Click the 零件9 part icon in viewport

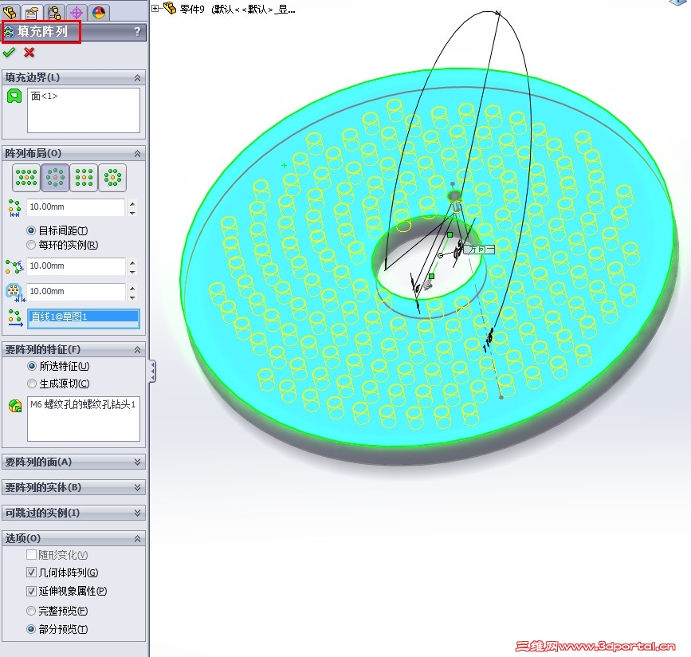click(169, 8)
